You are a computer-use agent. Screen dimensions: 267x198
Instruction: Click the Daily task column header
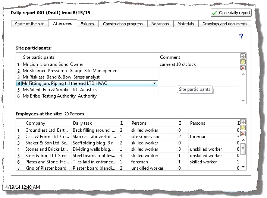[x=82, y=123]
